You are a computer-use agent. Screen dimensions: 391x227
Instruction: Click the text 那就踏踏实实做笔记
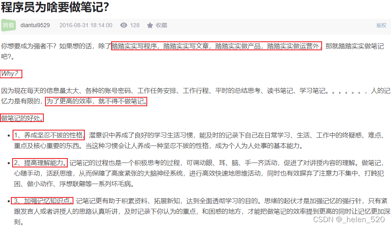pos(354,46)
